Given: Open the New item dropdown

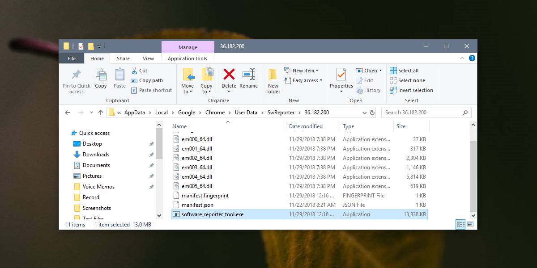Looking at the screenshot, I should click(x=301, y=71).
